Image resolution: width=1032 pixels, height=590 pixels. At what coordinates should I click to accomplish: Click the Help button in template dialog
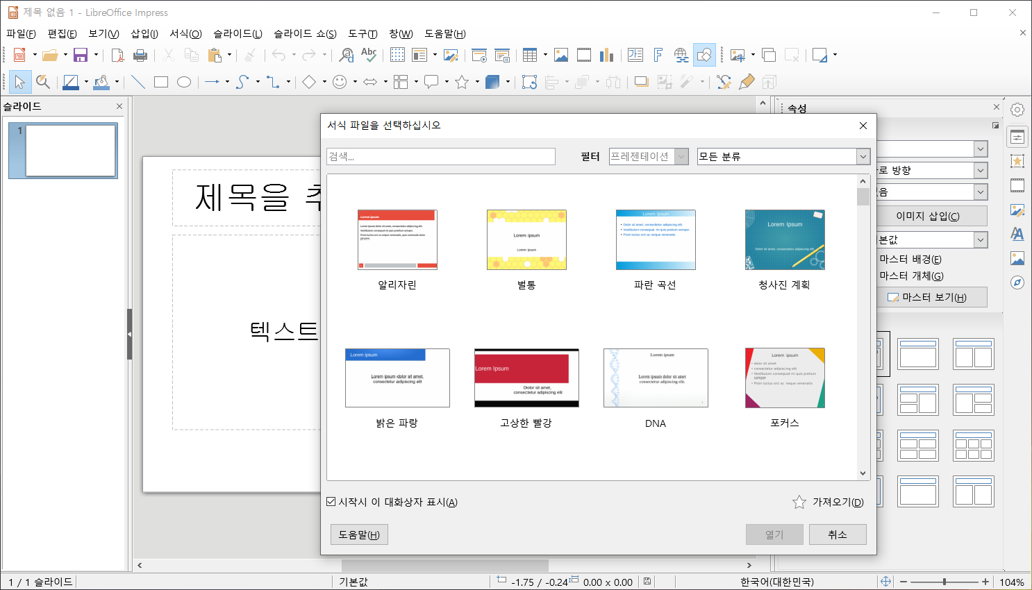point(359,534)
